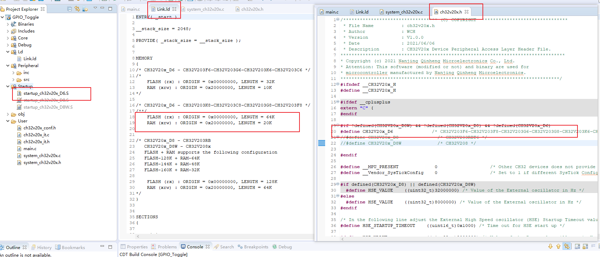Close the Console view
The height and width of the screenshot is (257, 600).
point(208,247)
